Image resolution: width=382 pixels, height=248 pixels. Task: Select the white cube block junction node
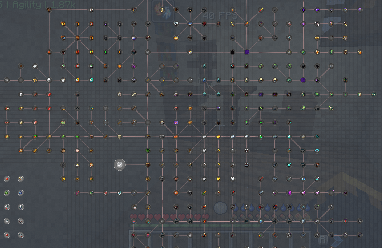pos(49,80)
